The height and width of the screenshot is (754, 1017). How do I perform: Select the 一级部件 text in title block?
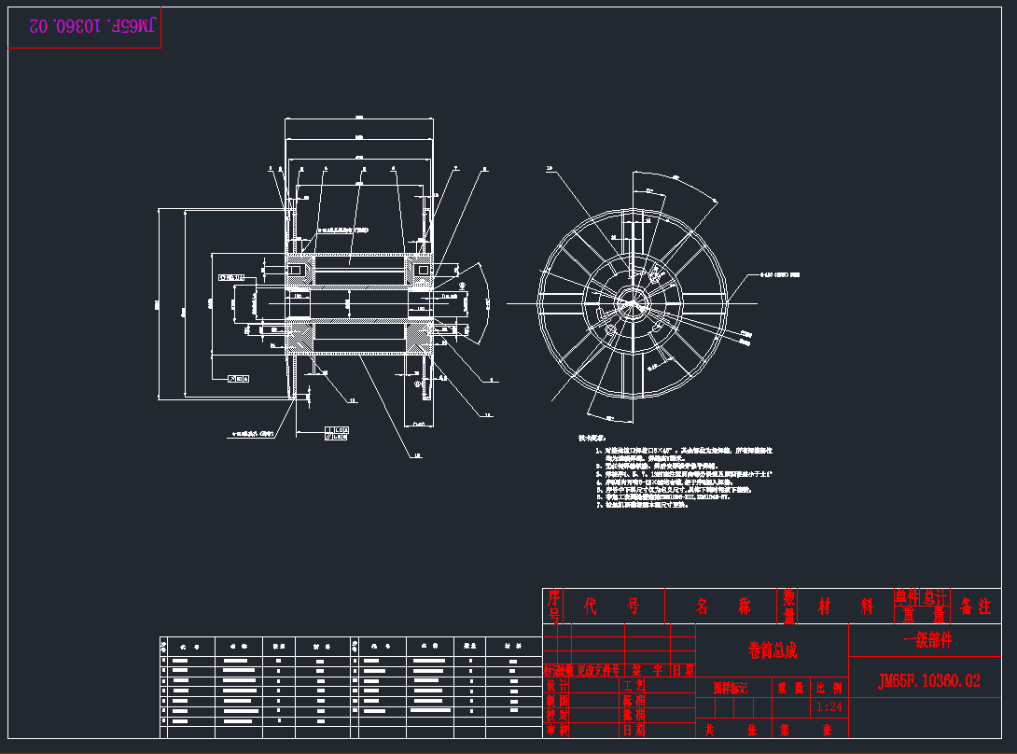coord(927,641)
